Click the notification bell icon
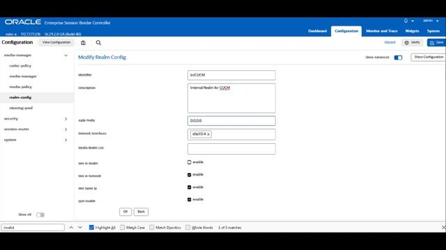The width and height of the screenshot is (446, 250). tap(406, 21)
